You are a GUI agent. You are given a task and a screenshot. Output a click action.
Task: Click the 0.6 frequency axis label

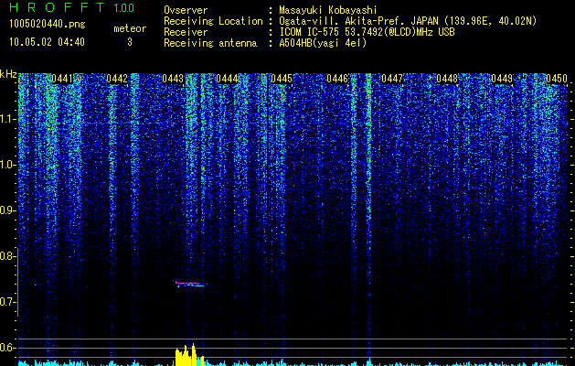7,348
